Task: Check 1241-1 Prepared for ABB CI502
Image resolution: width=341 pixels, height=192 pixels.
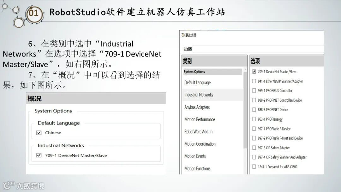Action: 254,166
